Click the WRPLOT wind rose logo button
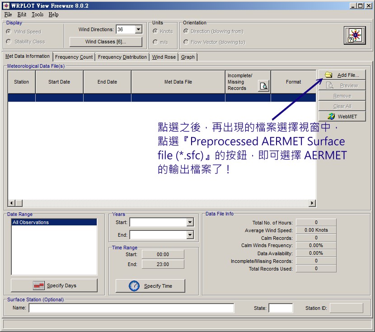 [x=354, y=36]
